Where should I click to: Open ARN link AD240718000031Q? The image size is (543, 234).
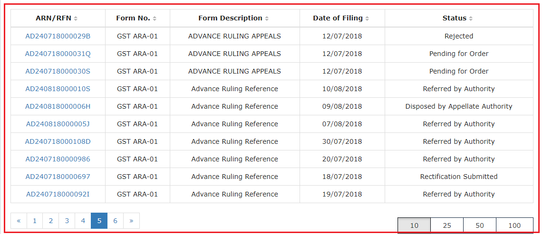point(58,54)
